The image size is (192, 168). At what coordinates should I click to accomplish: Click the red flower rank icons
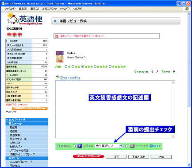point(15,35)
